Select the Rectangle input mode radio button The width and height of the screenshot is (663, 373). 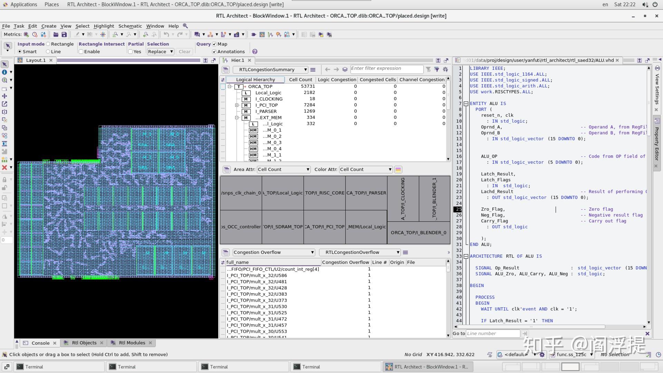pyautogui.click(x=48, y=44)
